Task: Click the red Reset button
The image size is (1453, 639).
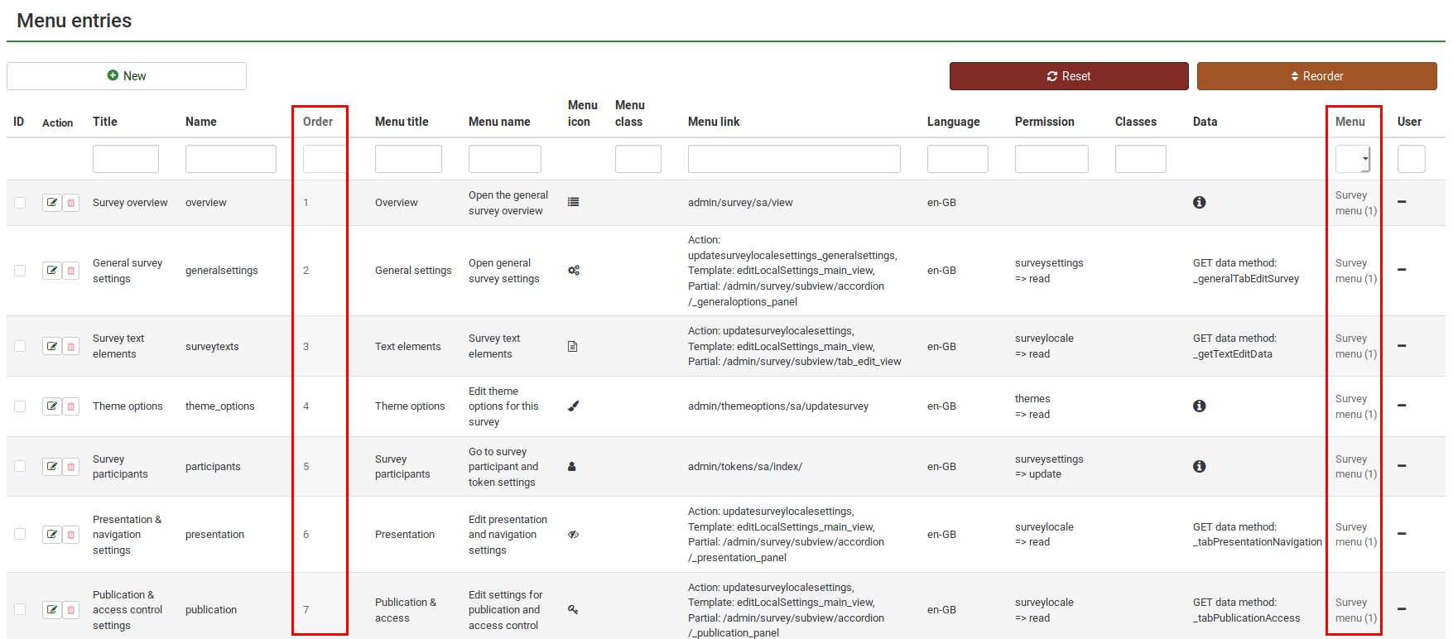Action: (x=1068, y=76)
